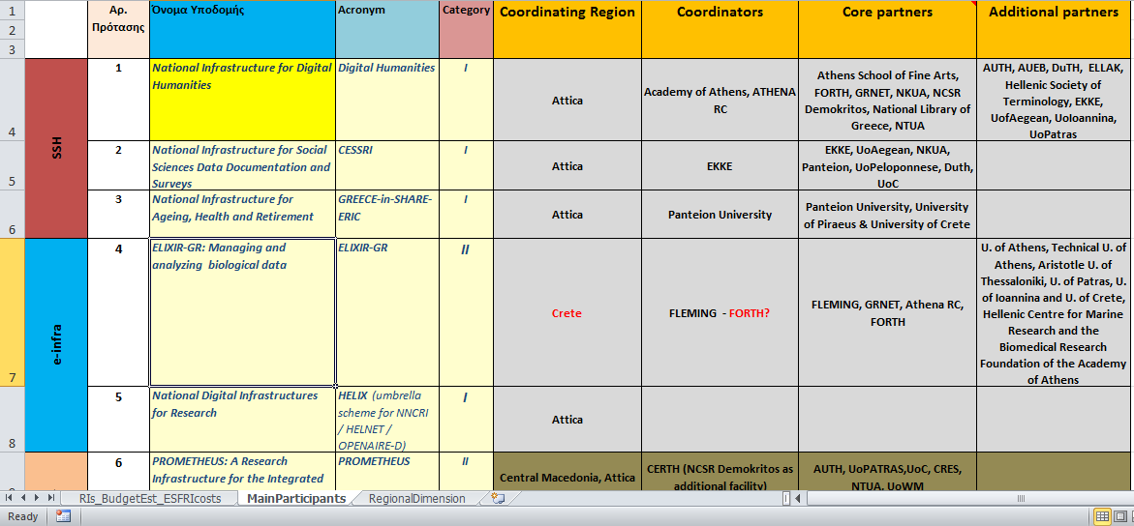This screenshot has width=1134, height=526.
Task: Select the MainParticipants sheet tab
Action: click(x=296, y=499)
